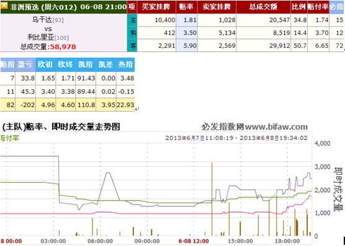345x246 pixels.
Task: Select the 买家挂牌 column header
Action: (x=156, y=7)
